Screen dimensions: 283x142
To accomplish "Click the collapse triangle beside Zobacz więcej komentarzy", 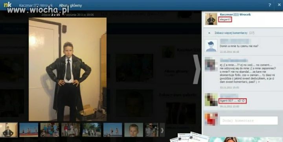I will 209,33.
